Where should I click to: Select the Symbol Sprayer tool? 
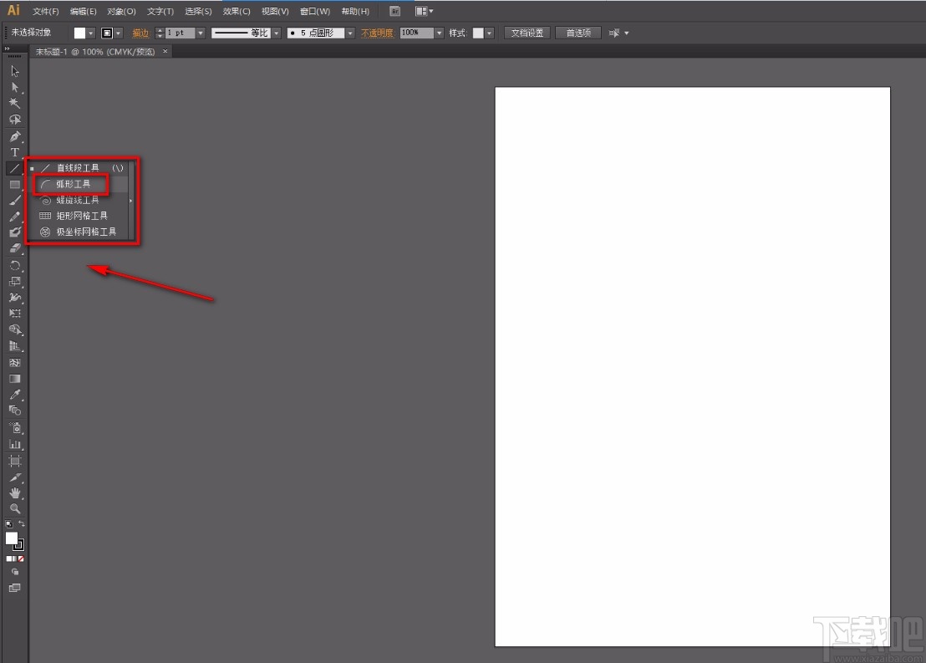tap(15, 428)
